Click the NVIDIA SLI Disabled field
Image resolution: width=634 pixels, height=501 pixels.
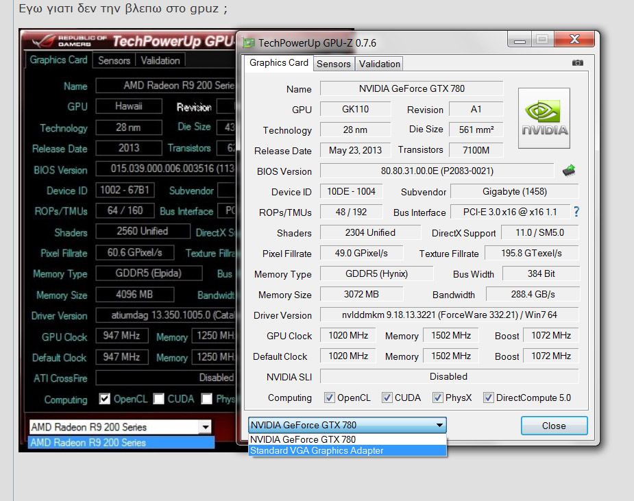coord(449,376)
